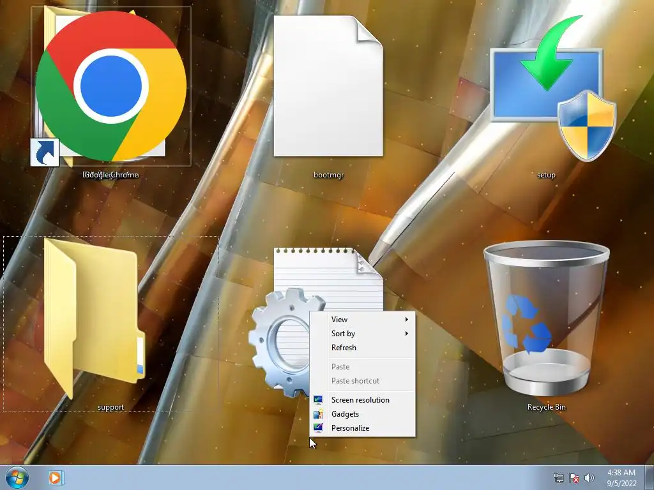
Task: Open the Action Center flag icon
Action: pyautogui.click(x=574, y=478)
